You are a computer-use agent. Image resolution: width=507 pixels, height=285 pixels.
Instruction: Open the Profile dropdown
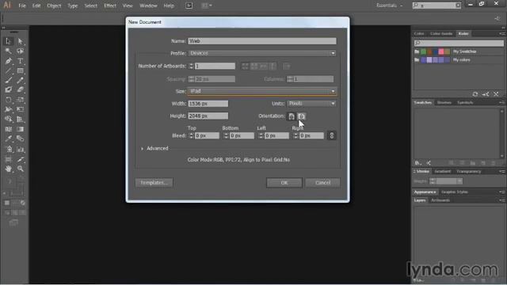coord(262,53)
